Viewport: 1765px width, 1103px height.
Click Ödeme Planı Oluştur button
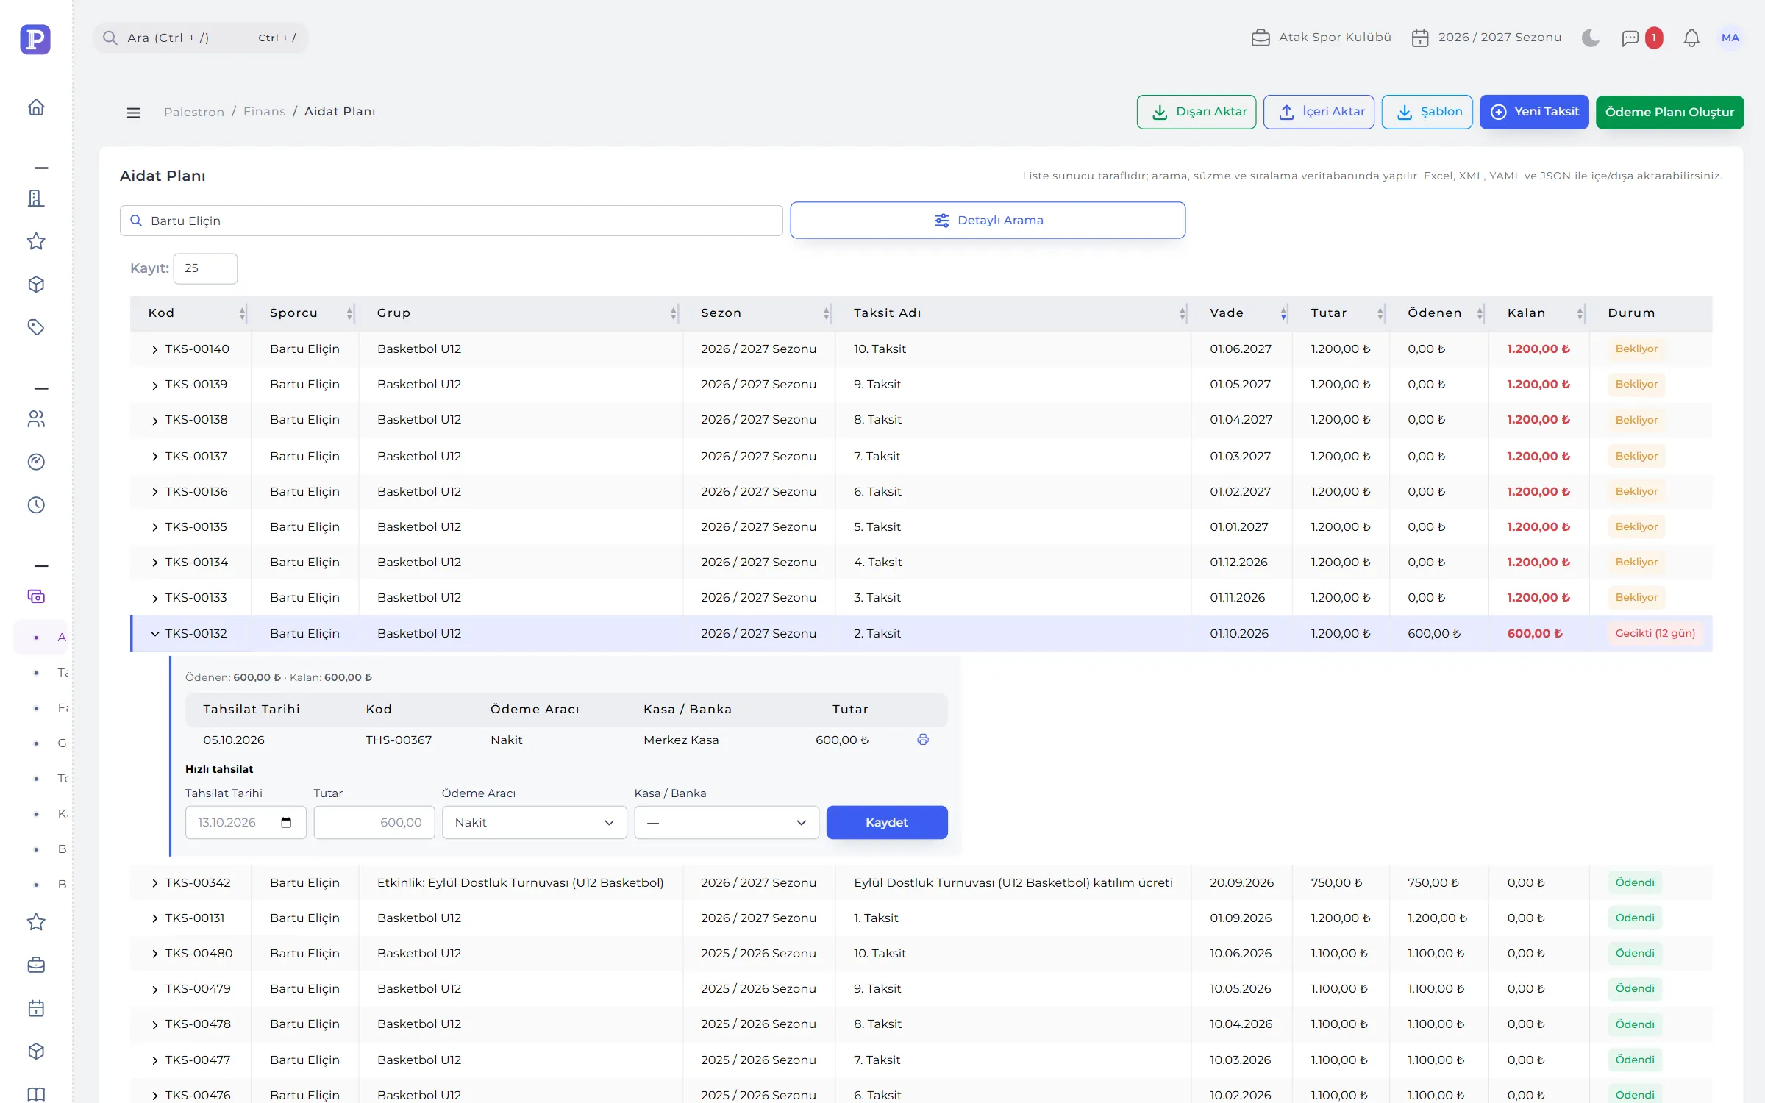(x=1669, y=113)
